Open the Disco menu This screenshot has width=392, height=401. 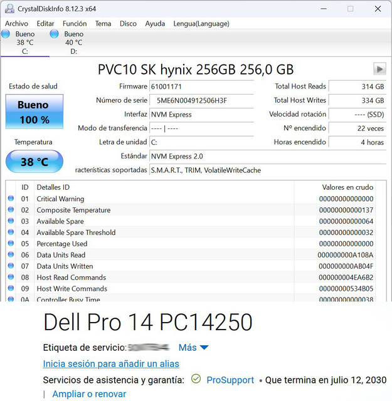tap(128, 24)
